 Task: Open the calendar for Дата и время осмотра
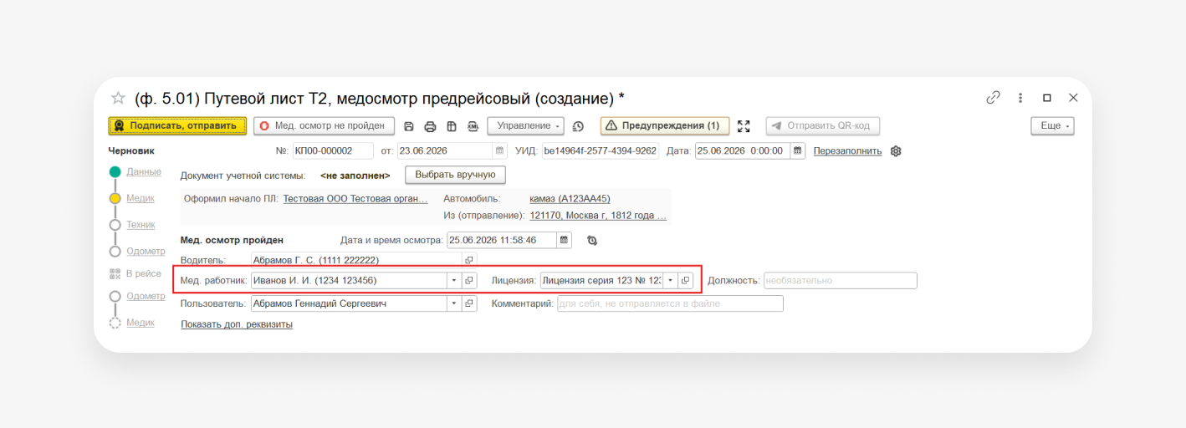pos(565,240)
